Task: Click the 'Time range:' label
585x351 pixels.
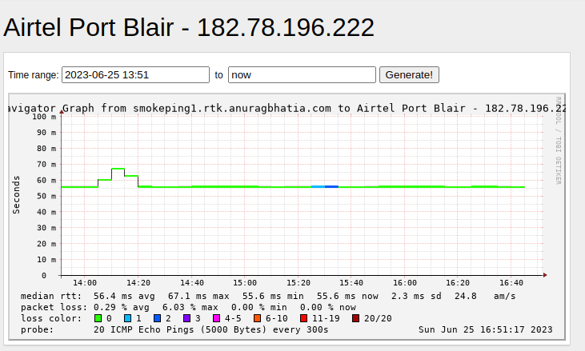Action: (34, 75)
